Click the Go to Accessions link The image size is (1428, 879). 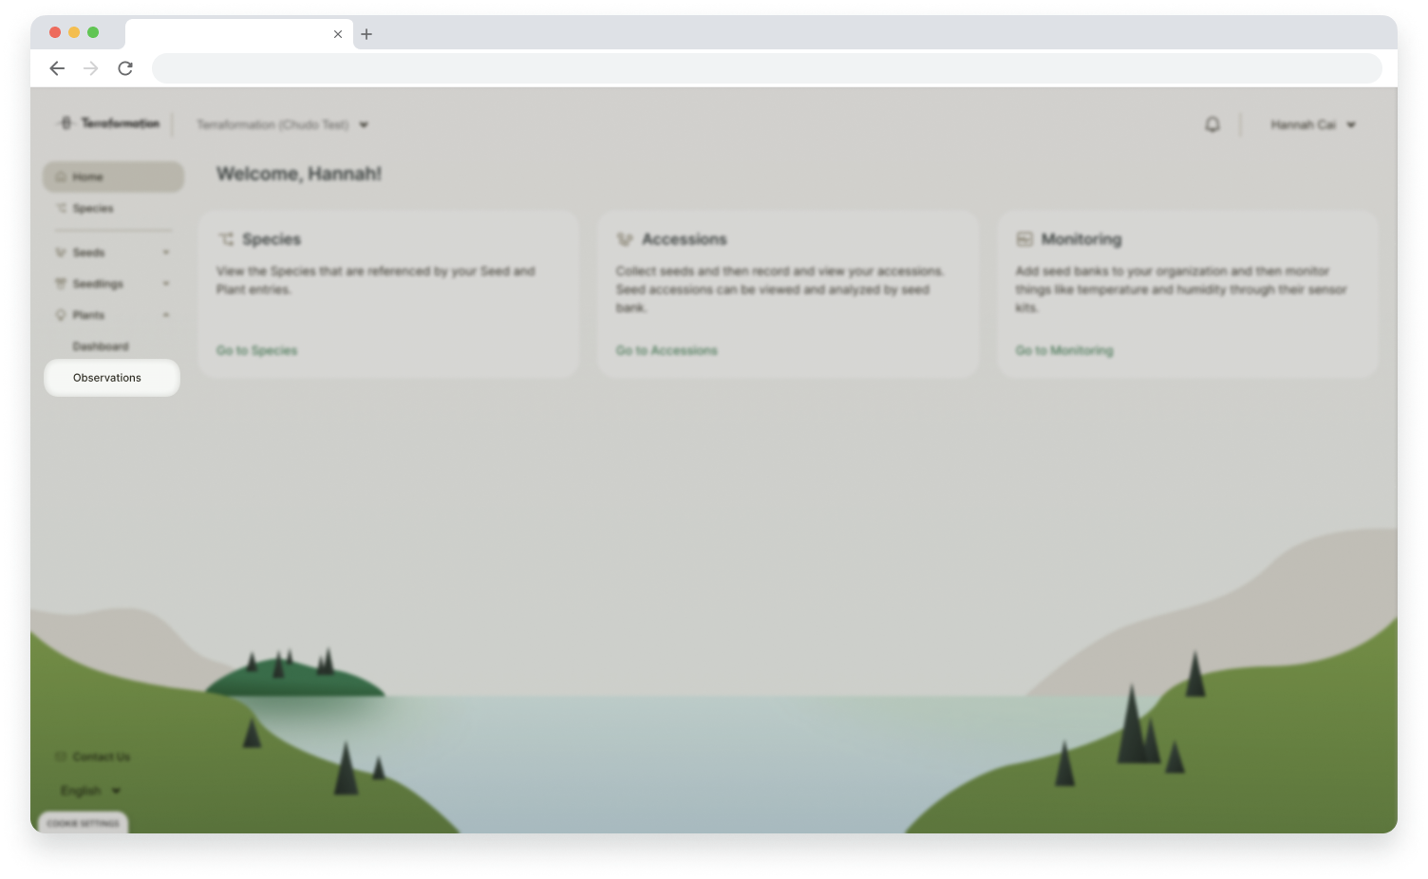click(x=667, y=350)
